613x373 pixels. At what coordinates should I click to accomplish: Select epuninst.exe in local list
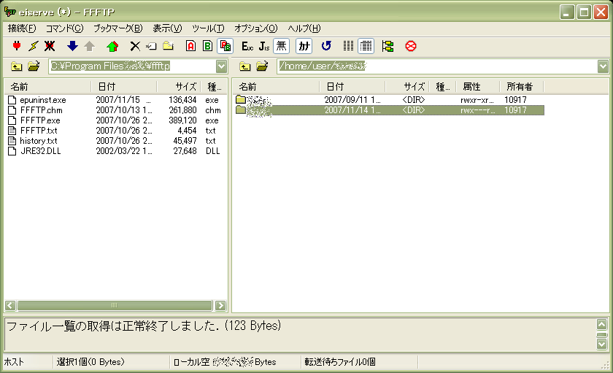43,100
